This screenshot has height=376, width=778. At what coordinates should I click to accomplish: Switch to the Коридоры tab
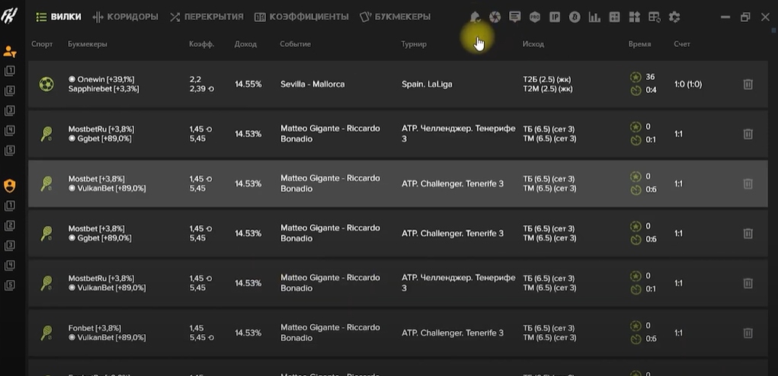pos(126,17)
